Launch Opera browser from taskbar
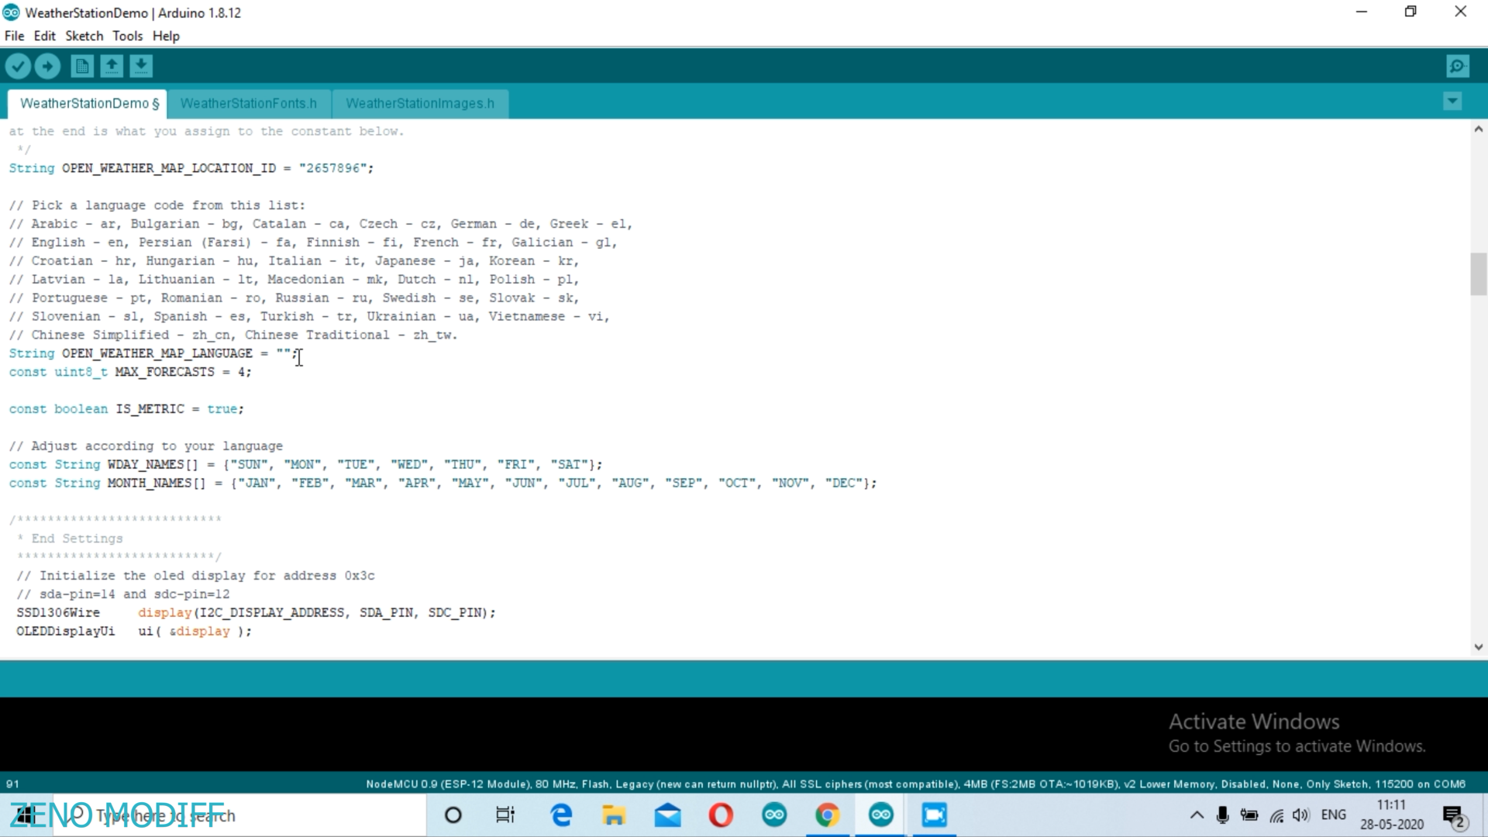Image resolution: width=1488 pixels, height=837 pixels. click(721, 815)
